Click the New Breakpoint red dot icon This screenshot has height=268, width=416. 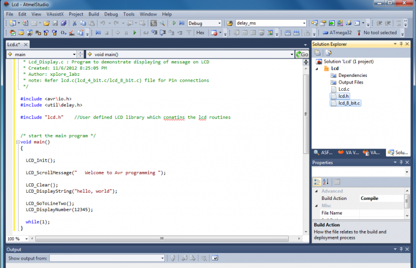[x=214, y=33]
